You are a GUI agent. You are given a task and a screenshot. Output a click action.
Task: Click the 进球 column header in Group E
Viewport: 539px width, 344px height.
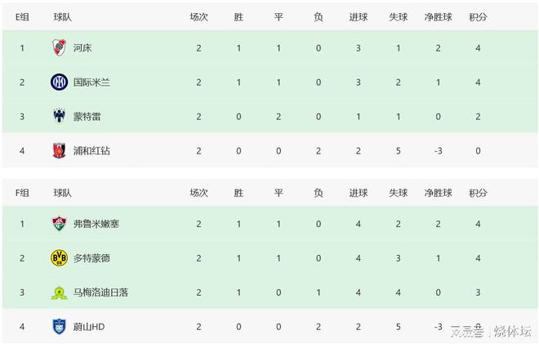(358, 16)
